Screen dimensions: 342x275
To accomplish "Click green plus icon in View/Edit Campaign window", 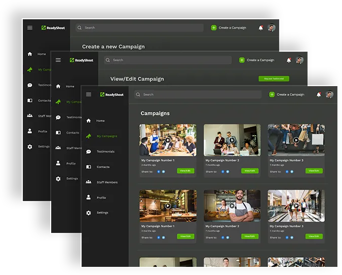I will 242,60.
